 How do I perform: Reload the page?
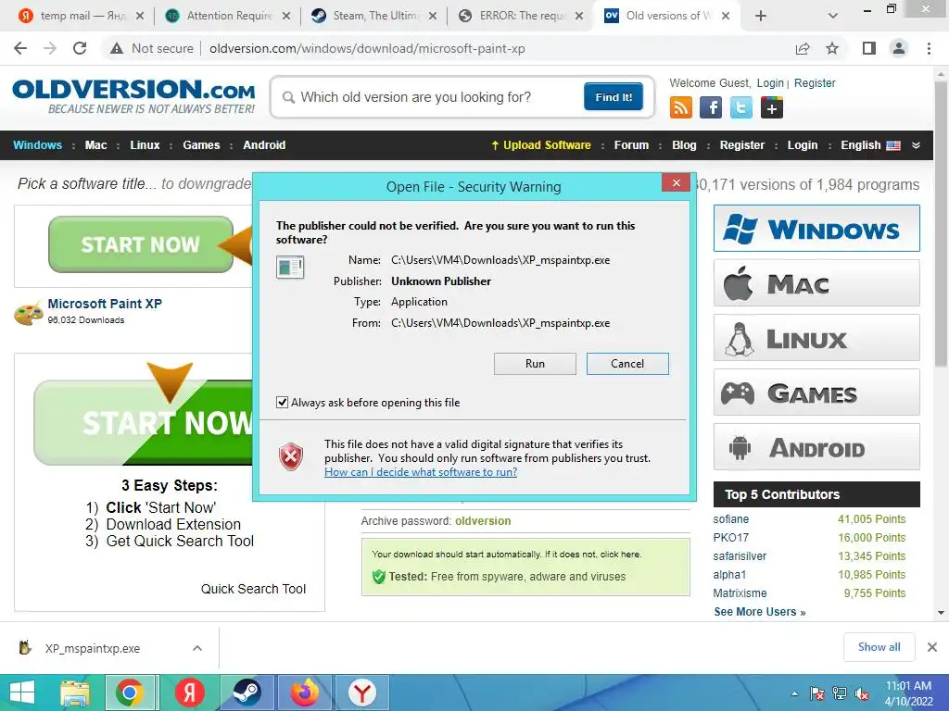(x=80, y=48)
